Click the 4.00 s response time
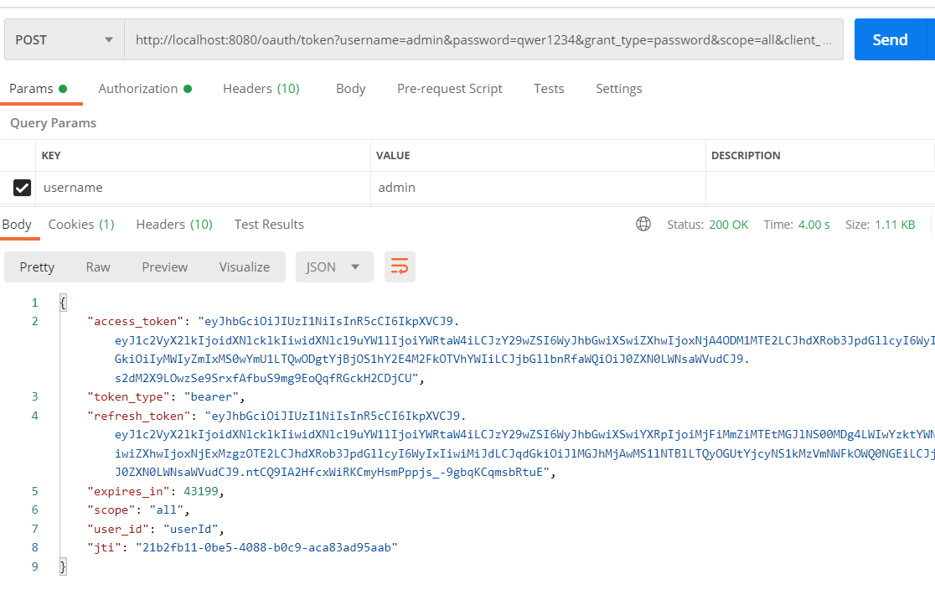 (x=814, y=225)
